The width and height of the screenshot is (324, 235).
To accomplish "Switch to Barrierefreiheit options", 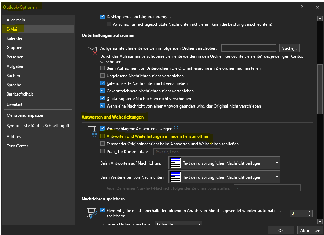I will point(38,94).
